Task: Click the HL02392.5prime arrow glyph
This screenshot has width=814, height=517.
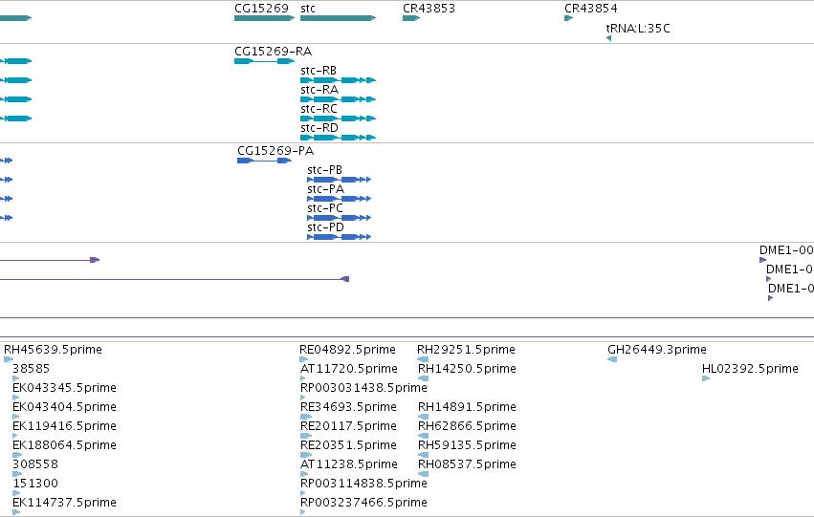Action: point(706,378)
